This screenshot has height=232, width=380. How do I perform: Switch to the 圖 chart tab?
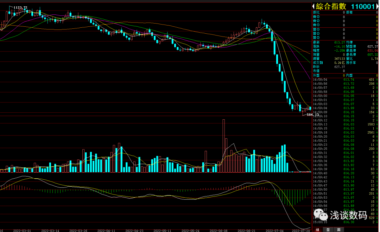pos(338,230)
